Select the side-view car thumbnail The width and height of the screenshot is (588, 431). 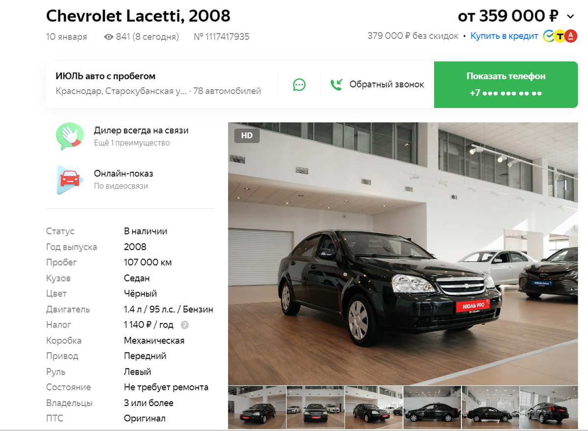click(x=432, y=408)
